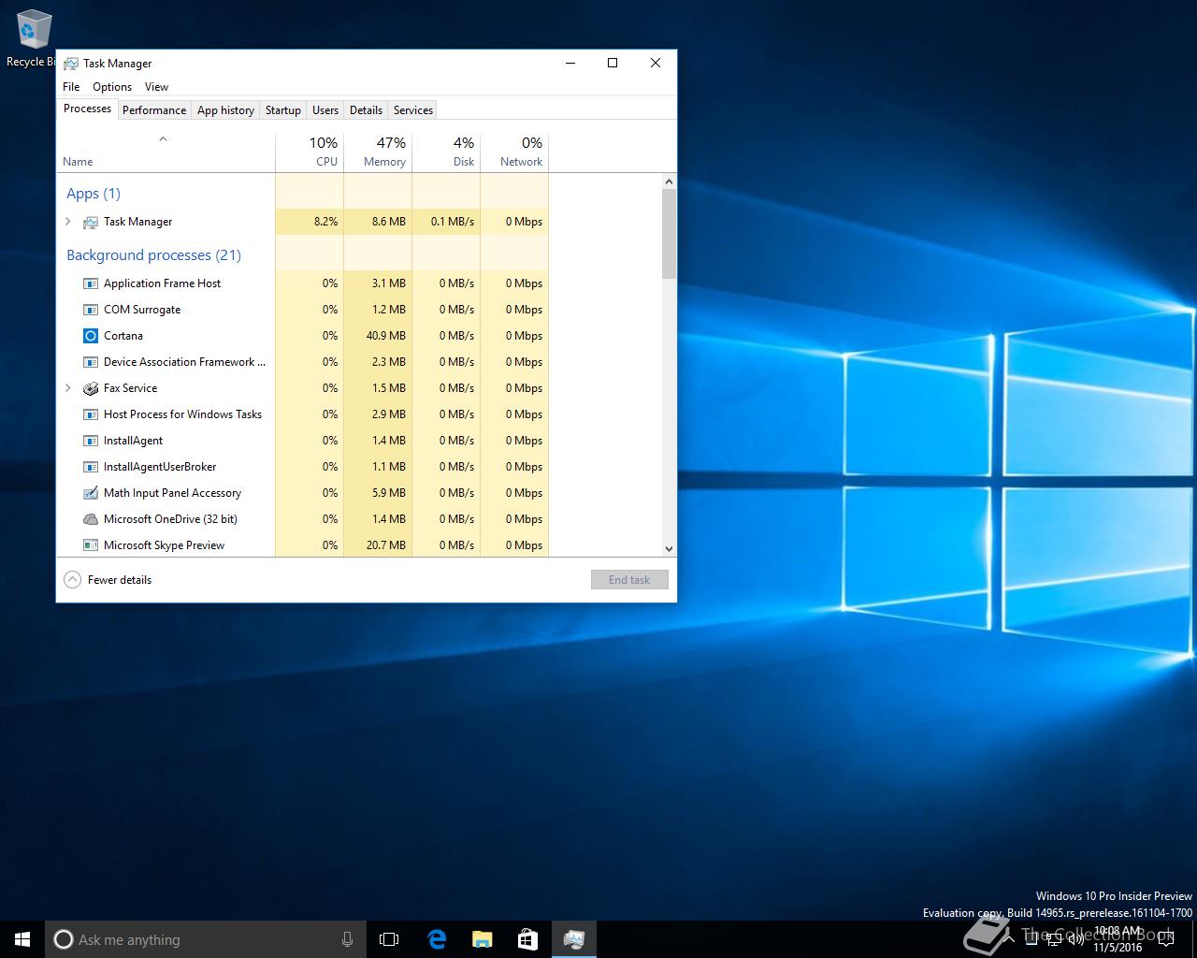The image size is (1197, 958).
Task: Click the Math Input Panel Accessory icon
Action: point(91,493)
